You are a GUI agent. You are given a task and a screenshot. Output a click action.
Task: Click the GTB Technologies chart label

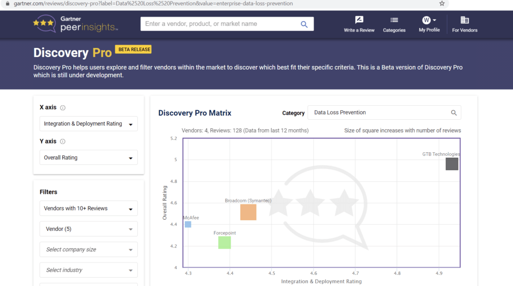(441, 154)
